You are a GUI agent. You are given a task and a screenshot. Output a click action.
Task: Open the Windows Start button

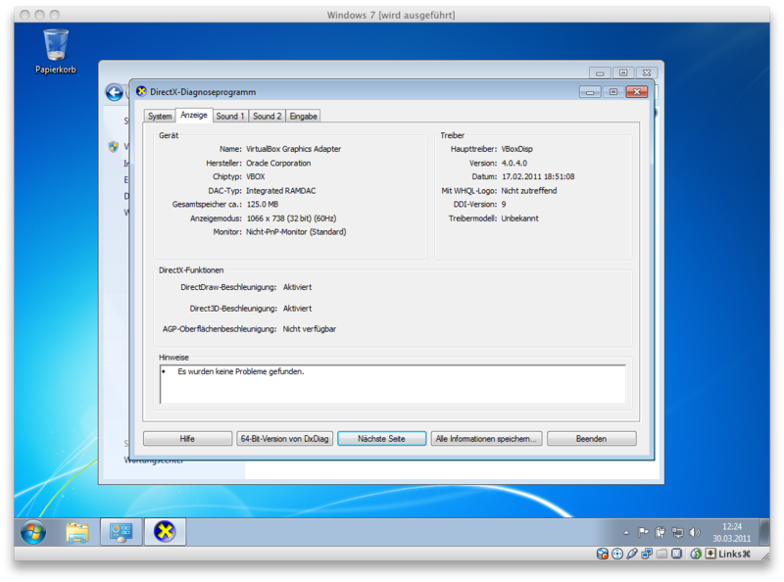(33, 532)
